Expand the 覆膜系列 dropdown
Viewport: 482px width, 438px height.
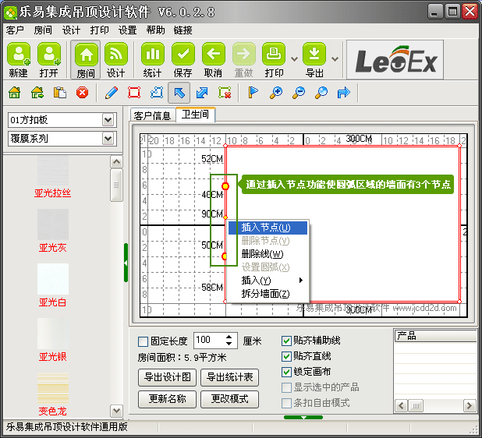108,139
